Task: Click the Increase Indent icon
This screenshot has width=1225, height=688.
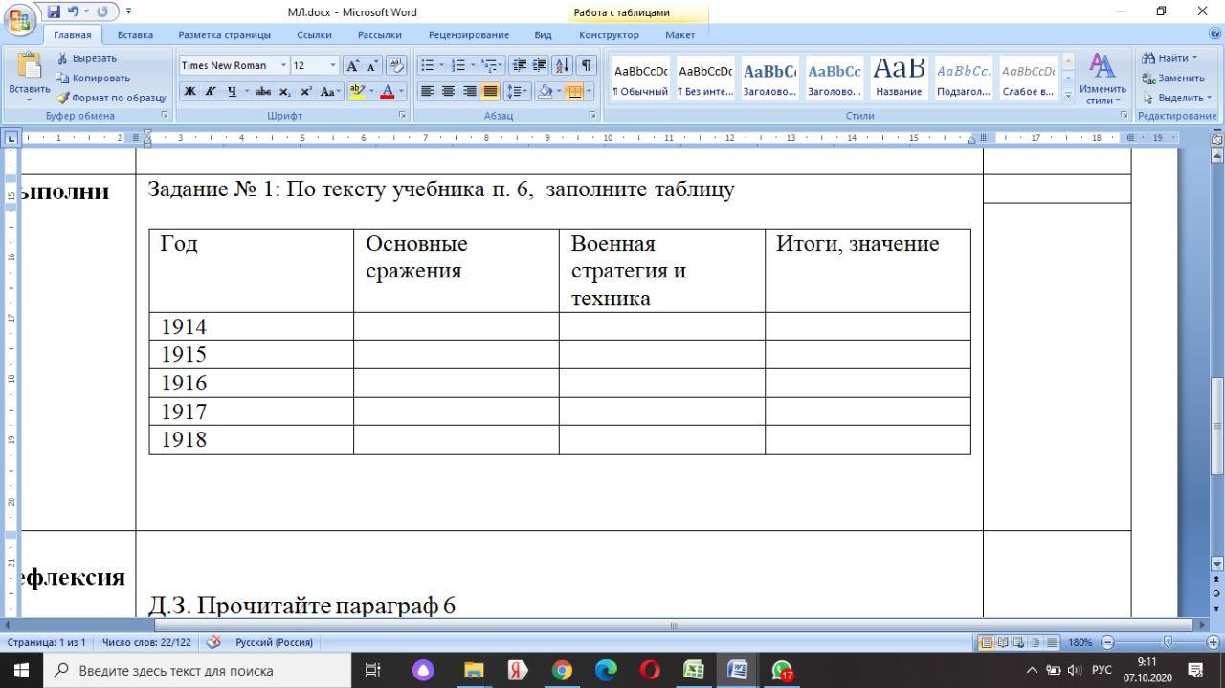Action: (540, 65)
